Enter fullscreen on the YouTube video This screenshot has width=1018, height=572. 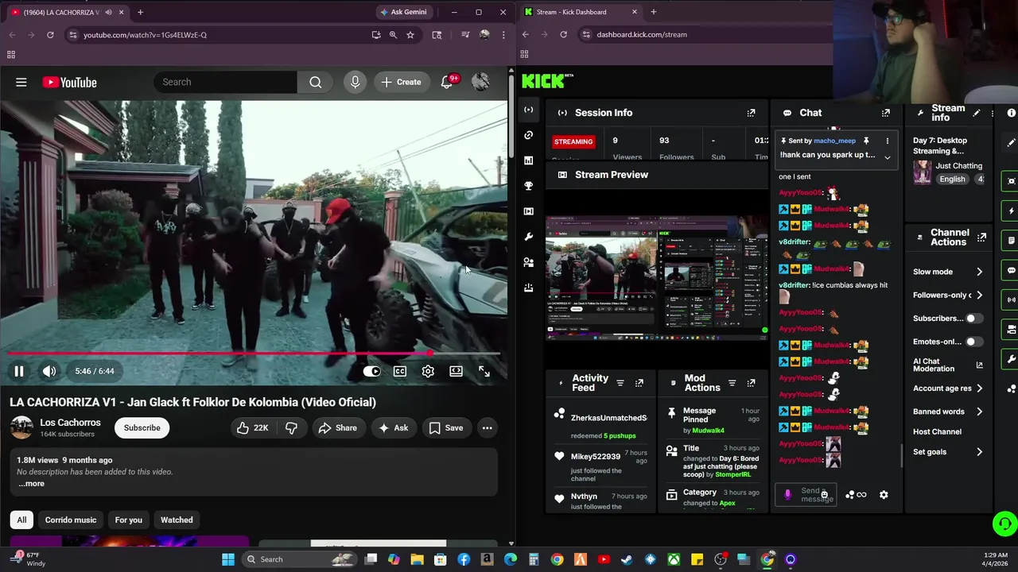point(484,371)
